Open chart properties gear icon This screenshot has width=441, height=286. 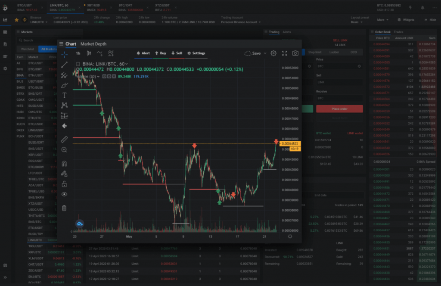(x=273, y=53)
